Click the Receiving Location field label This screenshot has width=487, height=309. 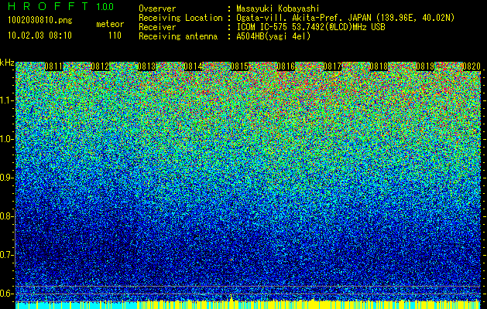pos(180,18)
